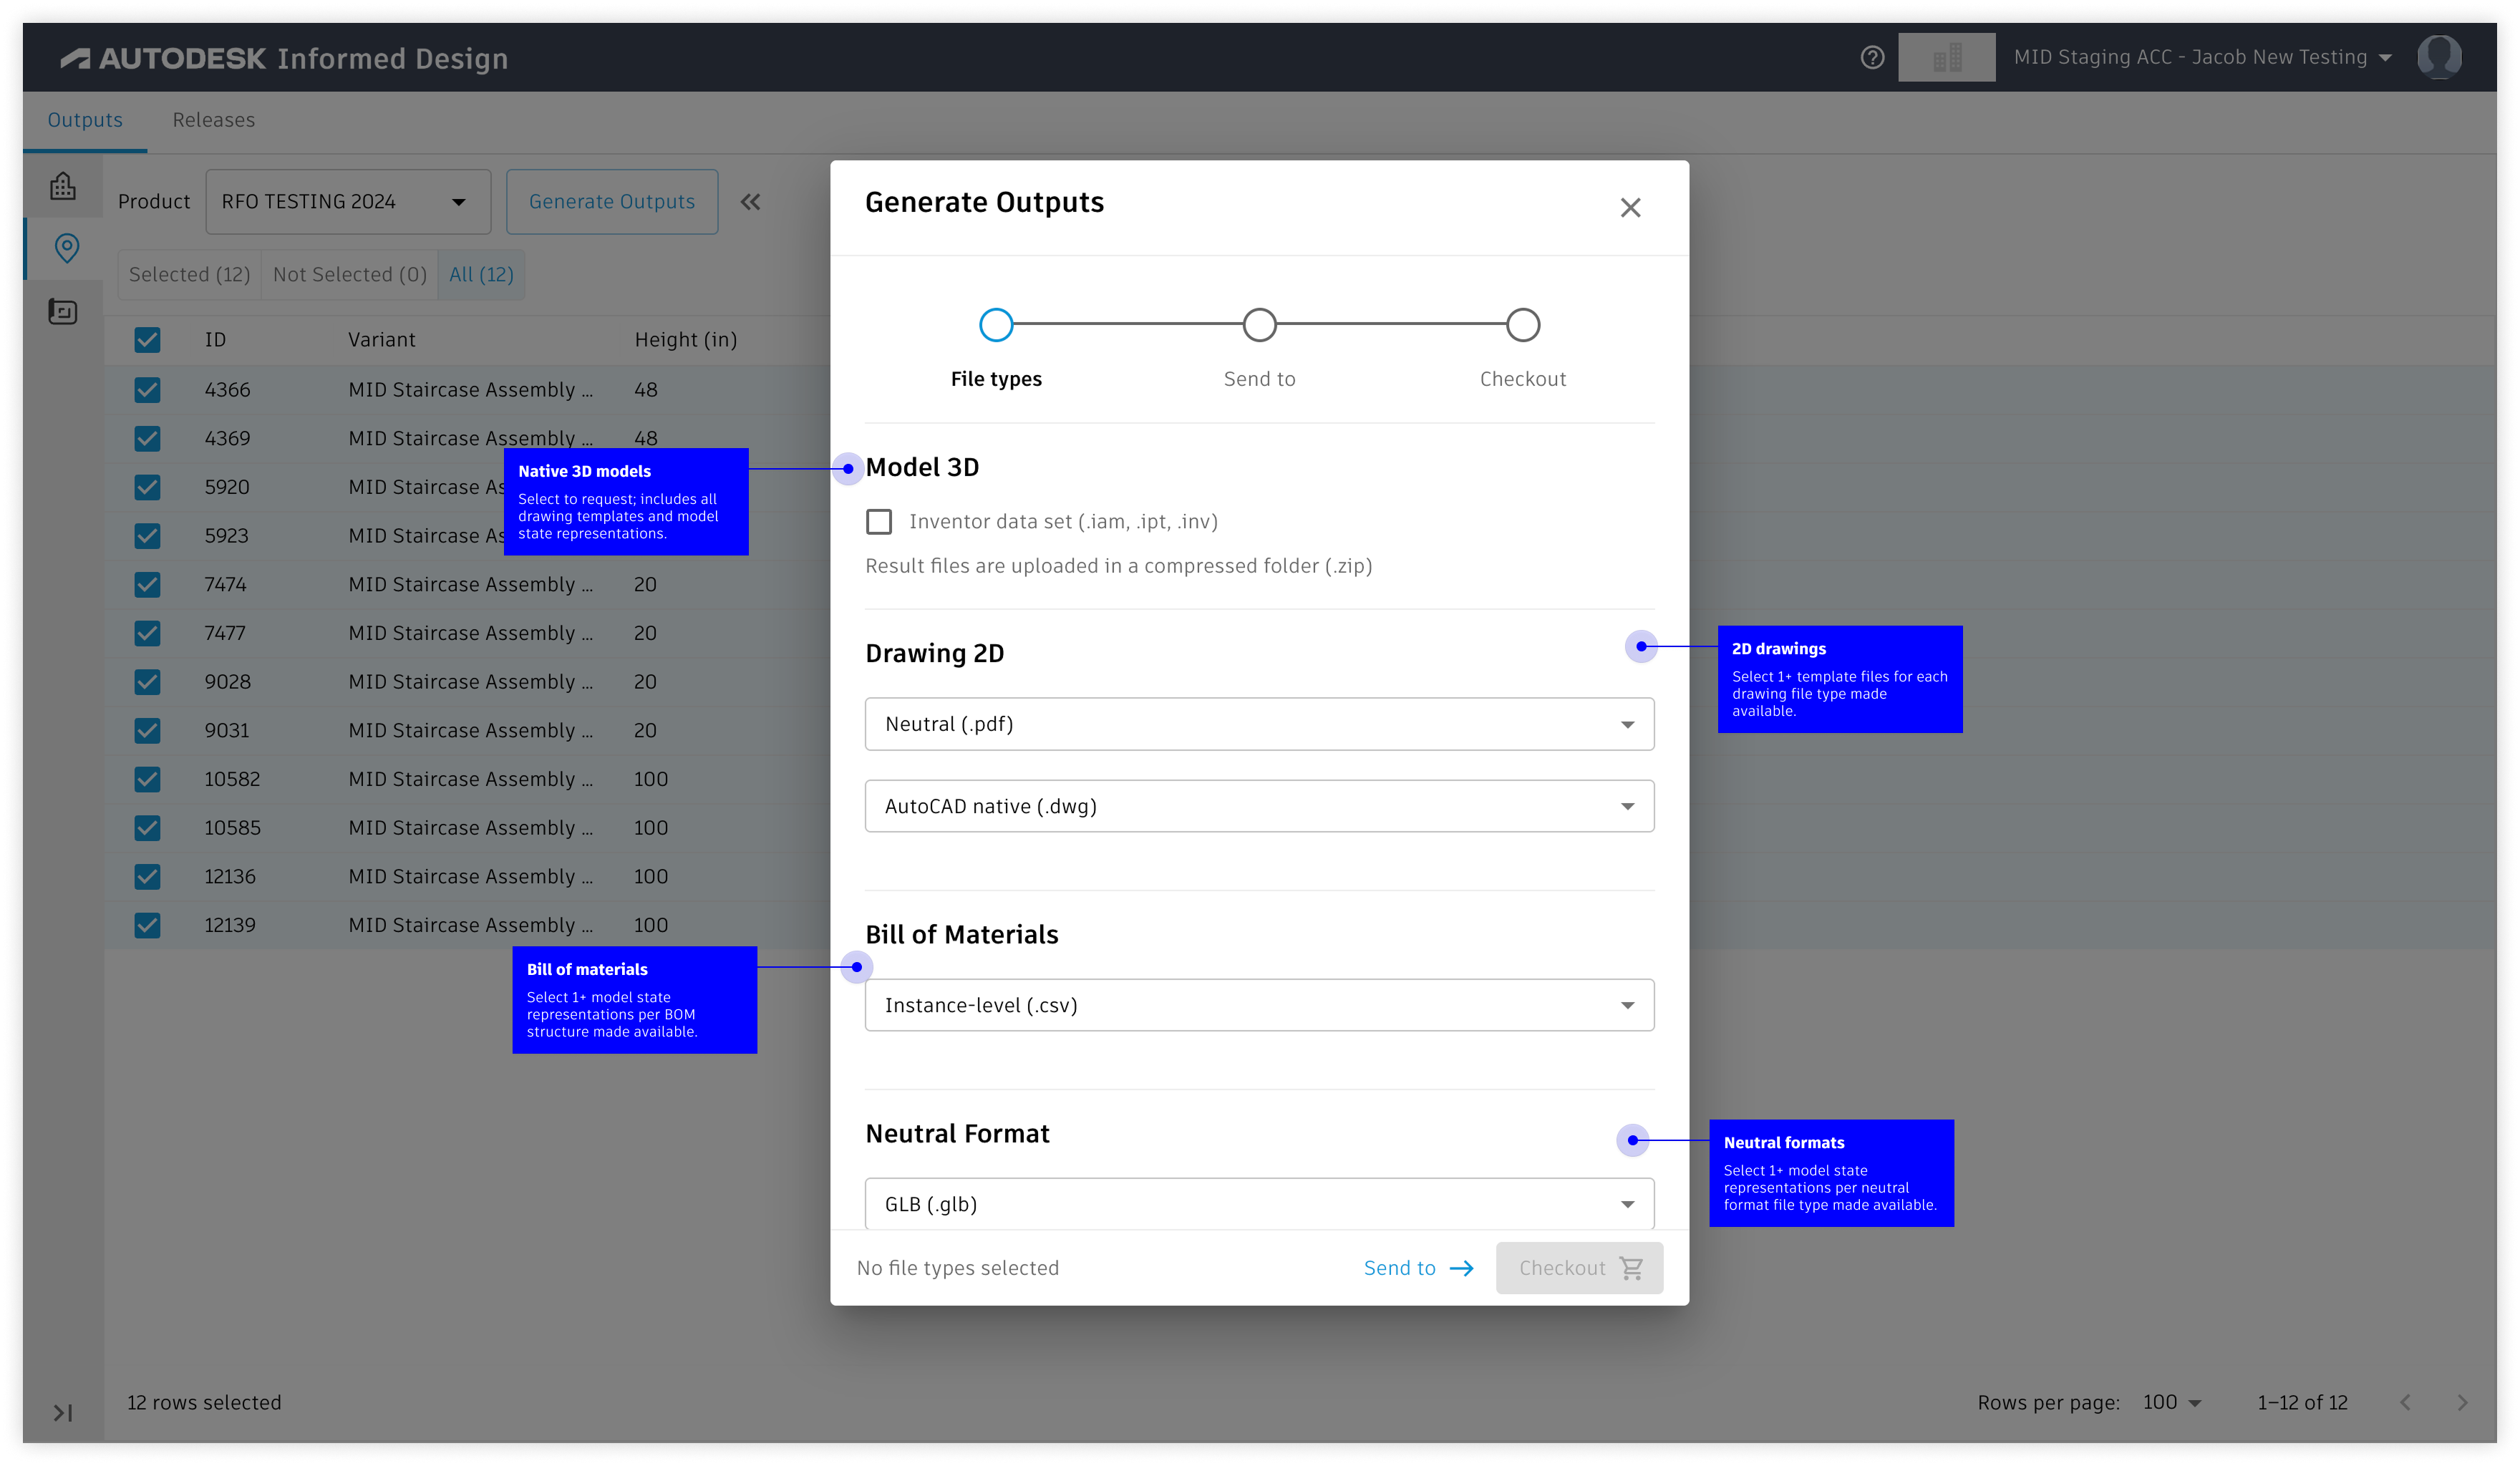This screenshot has height=1466, width=2520.
Task: Open the third sidebar panel icon
Action: 63,312
